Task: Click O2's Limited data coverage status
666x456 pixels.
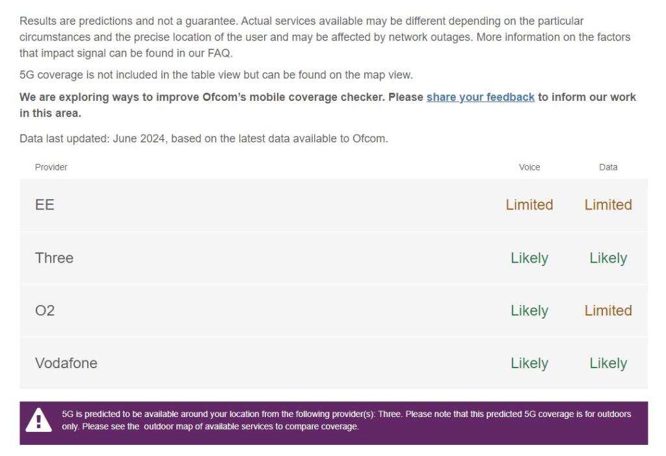Action: click(x=608, y=310)
